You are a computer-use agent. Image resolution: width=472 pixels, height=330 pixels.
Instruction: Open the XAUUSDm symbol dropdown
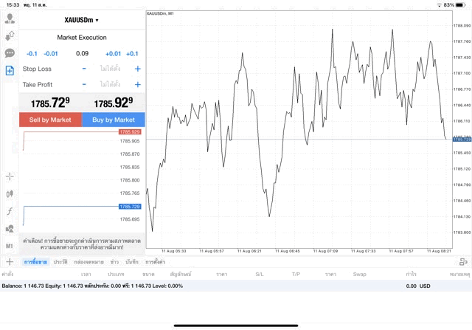pos(82,20)
